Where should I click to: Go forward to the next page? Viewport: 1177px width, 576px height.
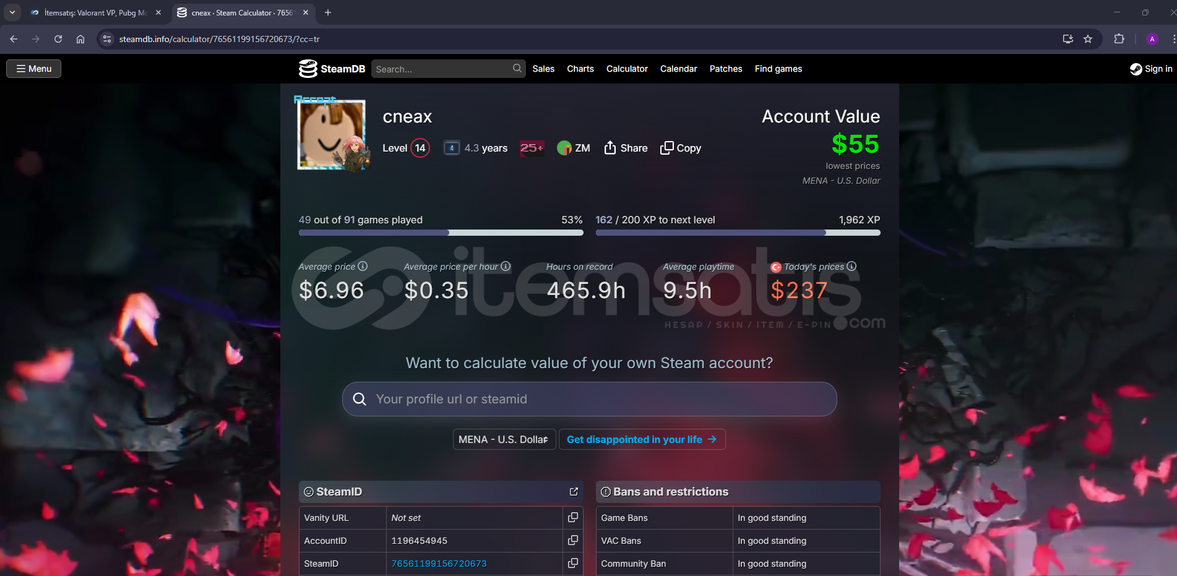click(x=36, y=39)
